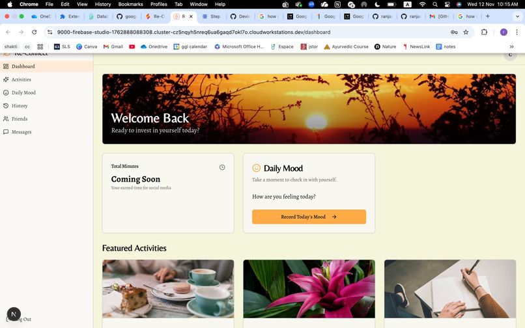The width and height of the screenshot is (525, 328).
Task: Switch to the OneD browser tab
Action: point(41,16)
